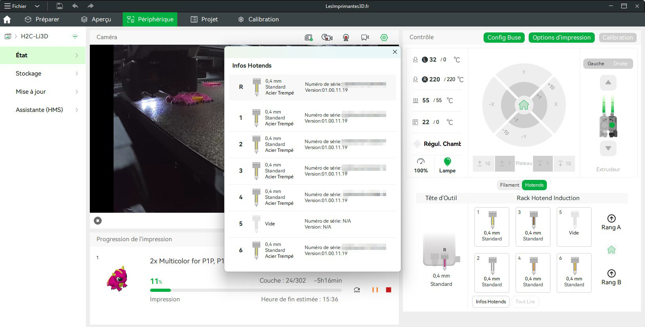Viewport: 645px width, 327px height.
Task: Click the redo arrow icon
Action: click(91, 6)
